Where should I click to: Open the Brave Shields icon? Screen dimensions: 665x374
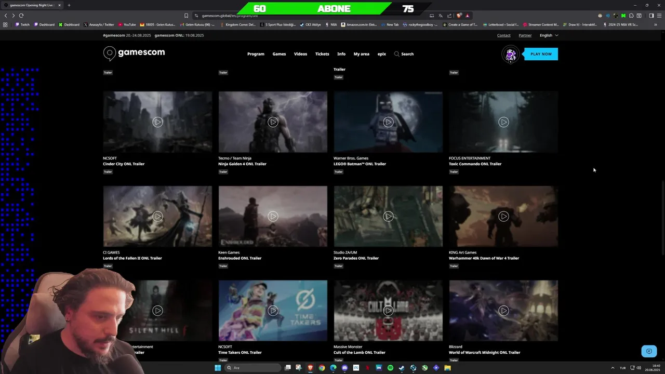tap(459, 16)
